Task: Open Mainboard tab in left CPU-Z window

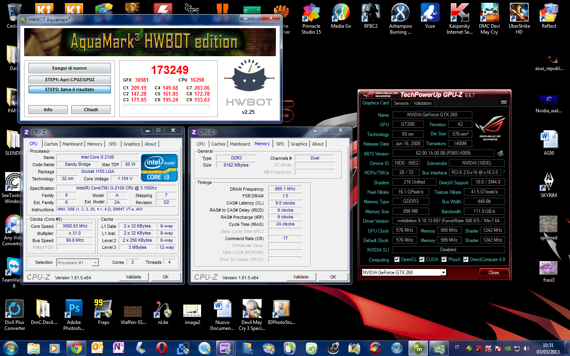Action: pos(72,144)
